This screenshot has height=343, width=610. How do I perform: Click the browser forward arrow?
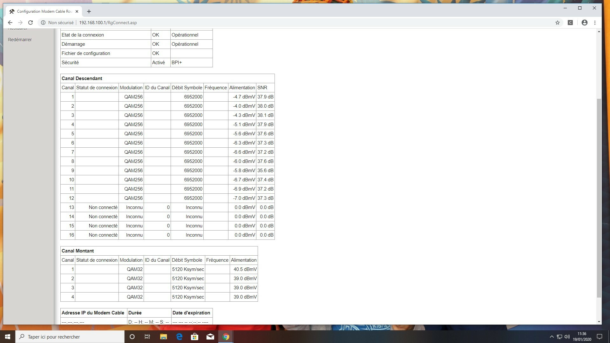(x=20, y=23)
